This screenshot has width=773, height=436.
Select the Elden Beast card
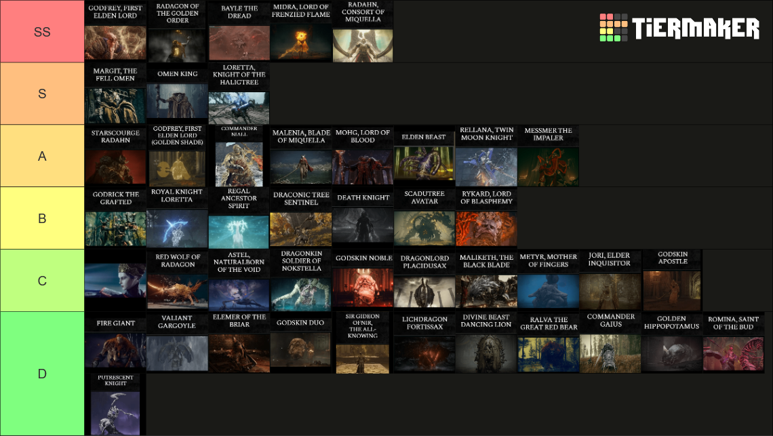click(x=424, y=156)
